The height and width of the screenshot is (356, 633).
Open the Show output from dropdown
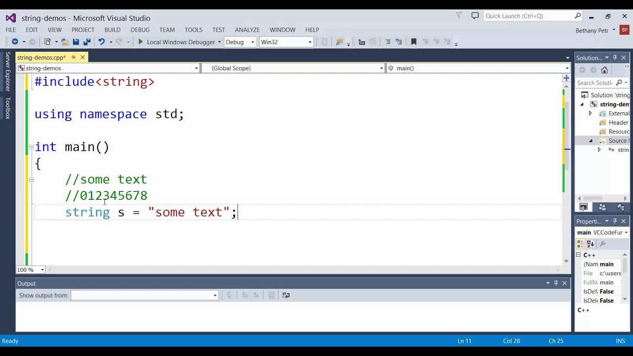click(x=215, y=295)
